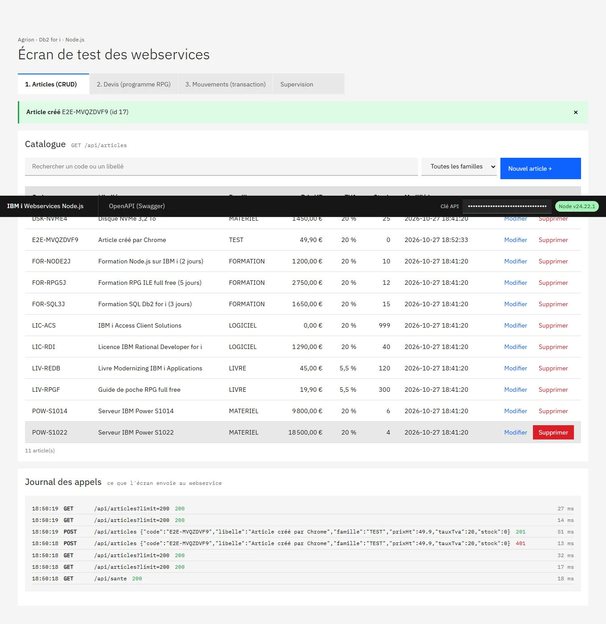Click the journal POST entry with status 401
The image size is (606, 624).
(x=303, y=543)
